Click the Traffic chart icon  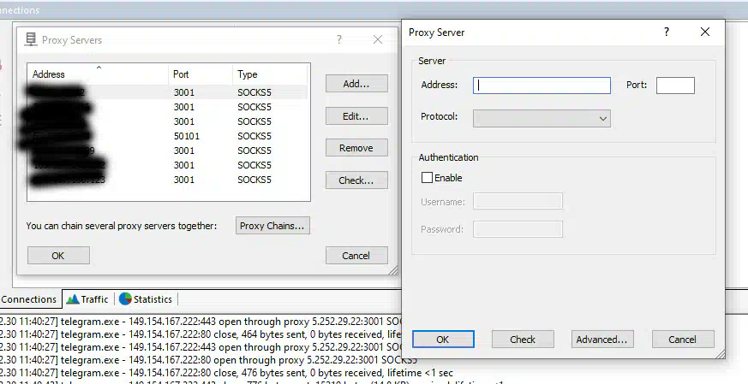pos(73,299)
